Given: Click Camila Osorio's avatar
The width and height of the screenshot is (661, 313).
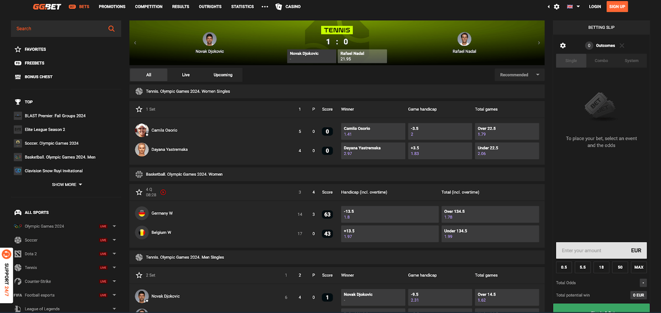Looking at the screenshot, I should pos(141,130).
